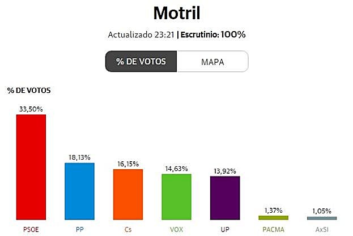Select the green VOX bar

pos(176,196)
